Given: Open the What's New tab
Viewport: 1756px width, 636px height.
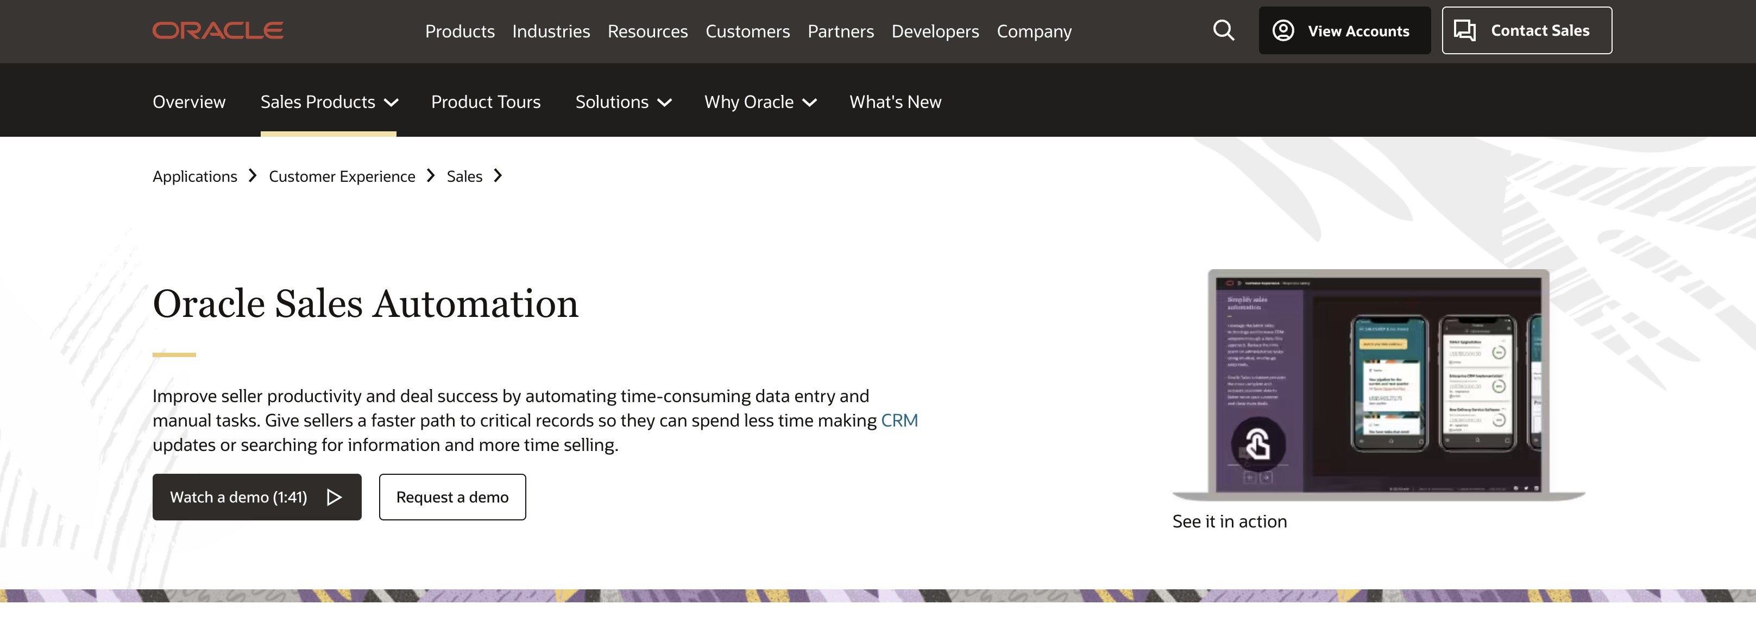Looking at the screenshot, I should [895, 102].
